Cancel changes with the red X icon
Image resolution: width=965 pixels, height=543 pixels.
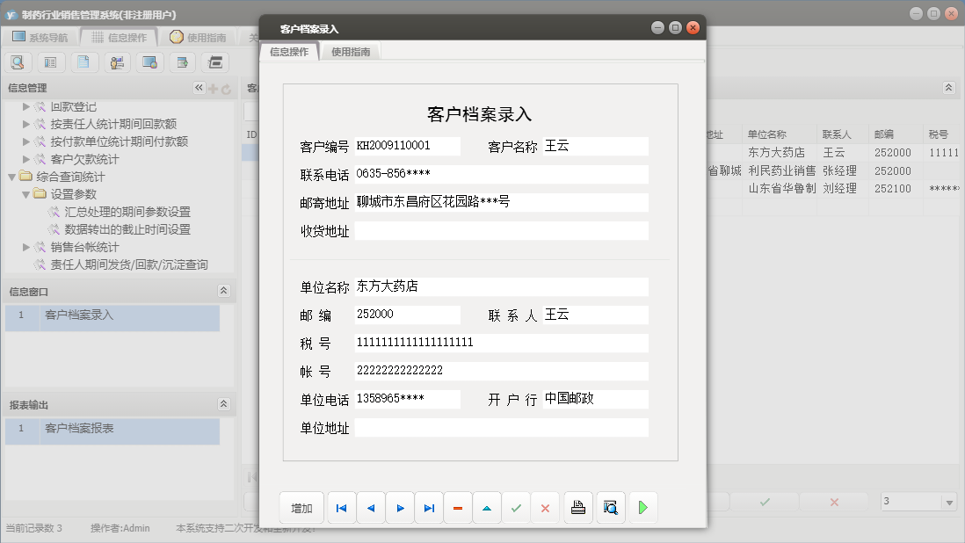coord(545,507)
